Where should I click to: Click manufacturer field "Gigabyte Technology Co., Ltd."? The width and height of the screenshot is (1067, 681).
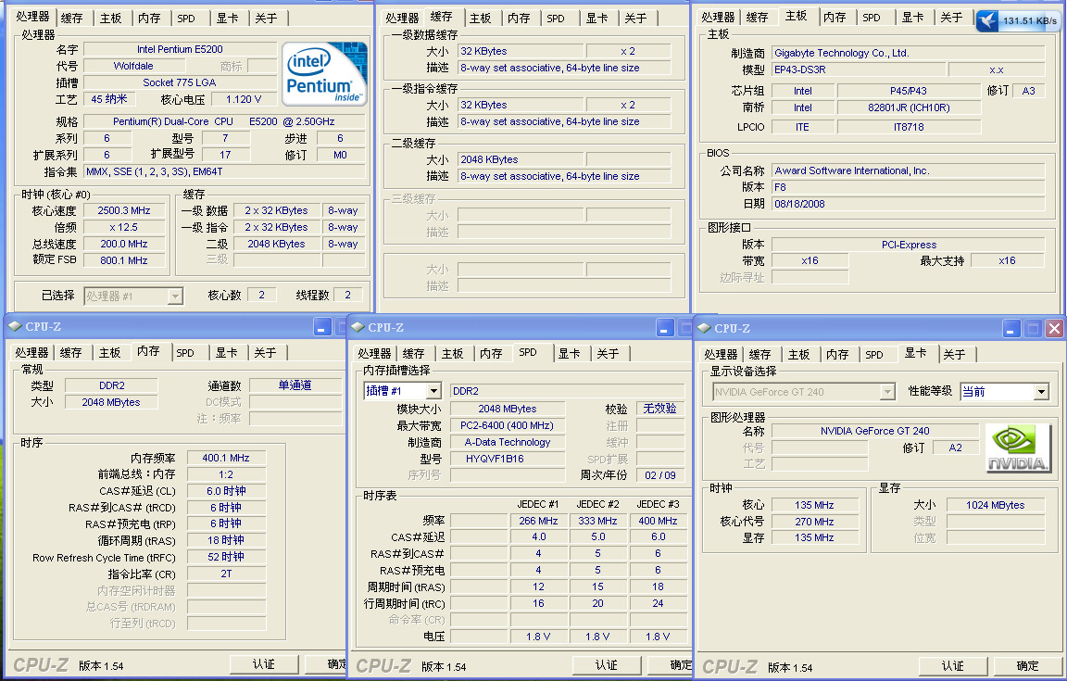pos(909,53)
